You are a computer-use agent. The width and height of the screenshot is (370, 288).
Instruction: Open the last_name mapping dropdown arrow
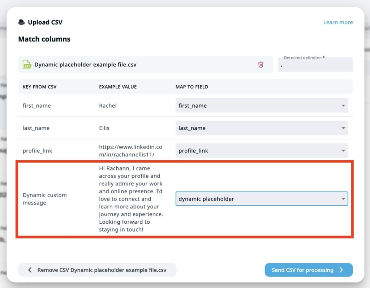click(x=343, y=128)
